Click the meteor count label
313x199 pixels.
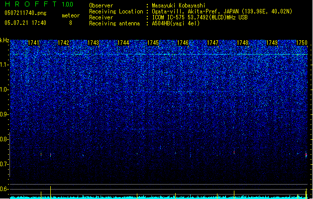[x=71, y=15]
